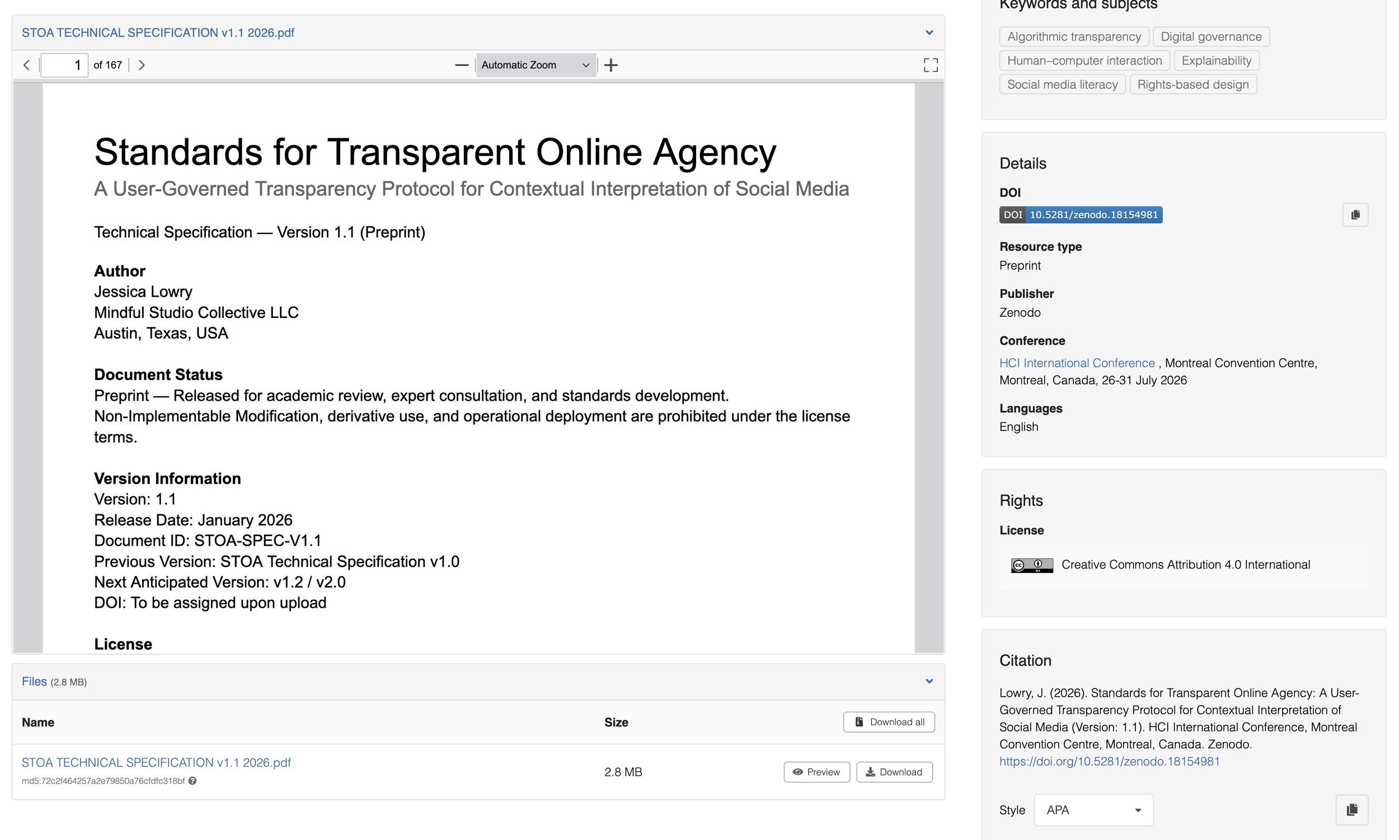Zoom out the PDF with minus icon

461,65
